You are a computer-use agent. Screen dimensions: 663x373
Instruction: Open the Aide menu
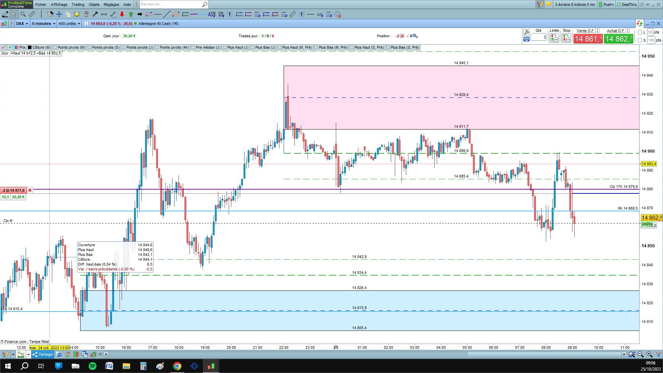point(127,4)
